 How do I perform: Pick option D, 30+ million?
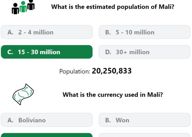[144, 52]
